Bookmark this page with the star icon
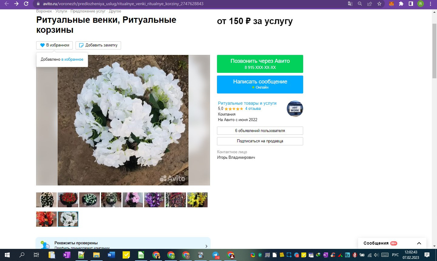Image resolution: width=437 pixels, height=261 pixels. point(379,4)
